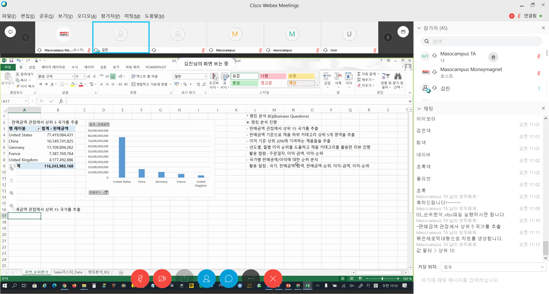This screenshot has height=294, width=549.
Task: Click the chat panel scrollbar down arrow
Action: click(546, 258)
